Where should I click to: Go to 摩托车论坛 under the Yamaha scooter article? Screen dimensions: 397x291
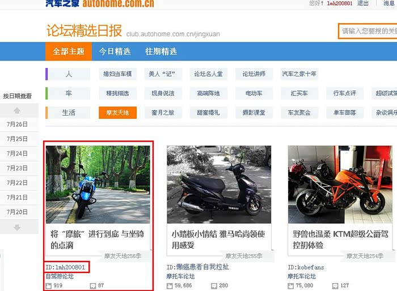click(180, 276)
